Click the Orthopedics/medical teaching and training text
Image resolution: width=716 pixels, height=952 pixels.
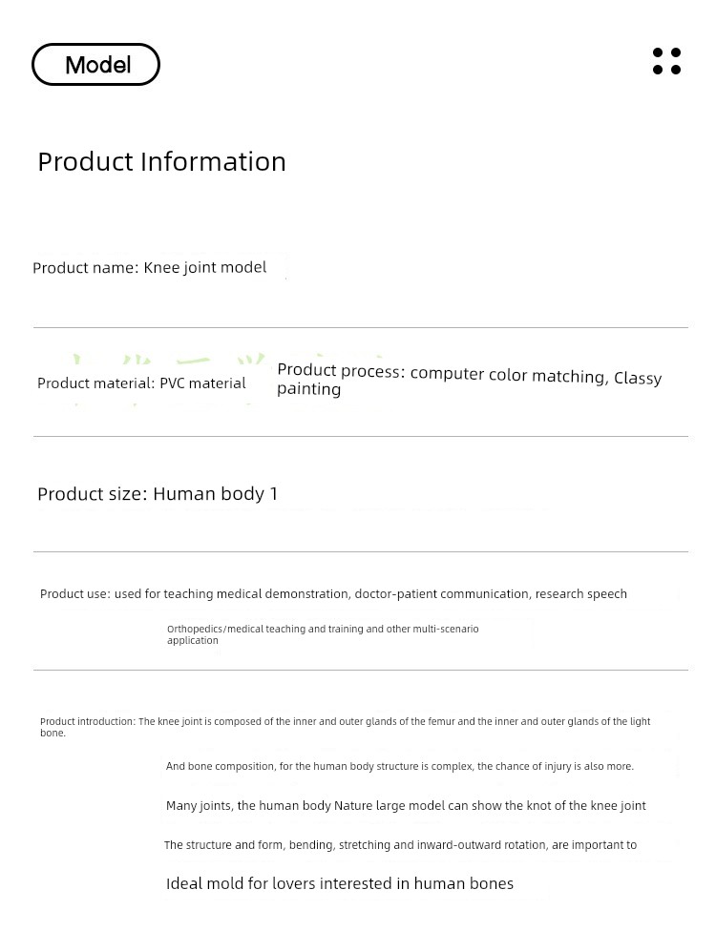[x=323, y=634]
